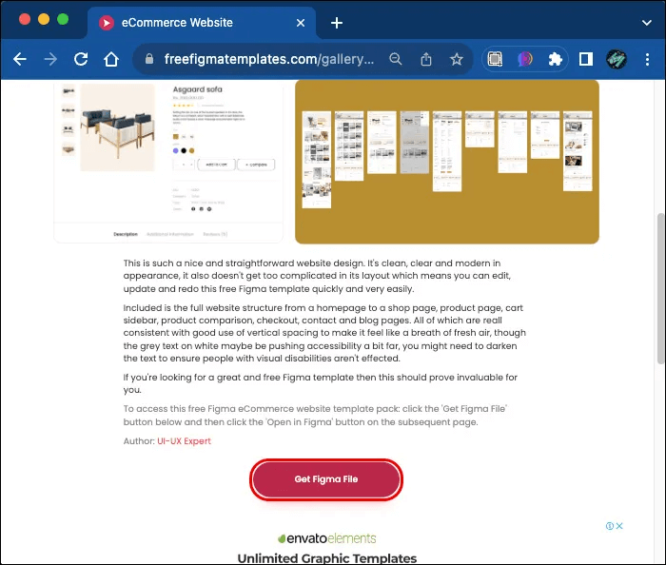Bookmark this page with the star icon
This screenshot has width=666, height=565.
457,59
